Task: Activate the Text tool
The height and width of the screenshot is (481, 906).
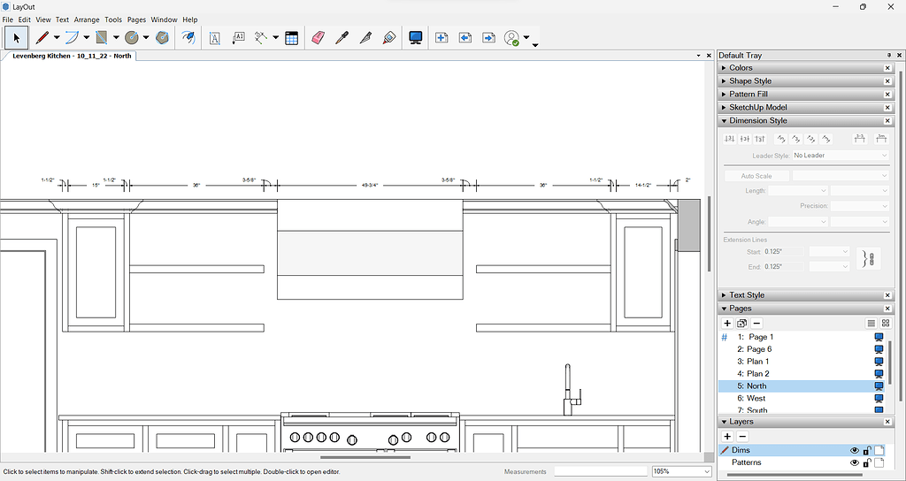Action: (x=214, y=38)
